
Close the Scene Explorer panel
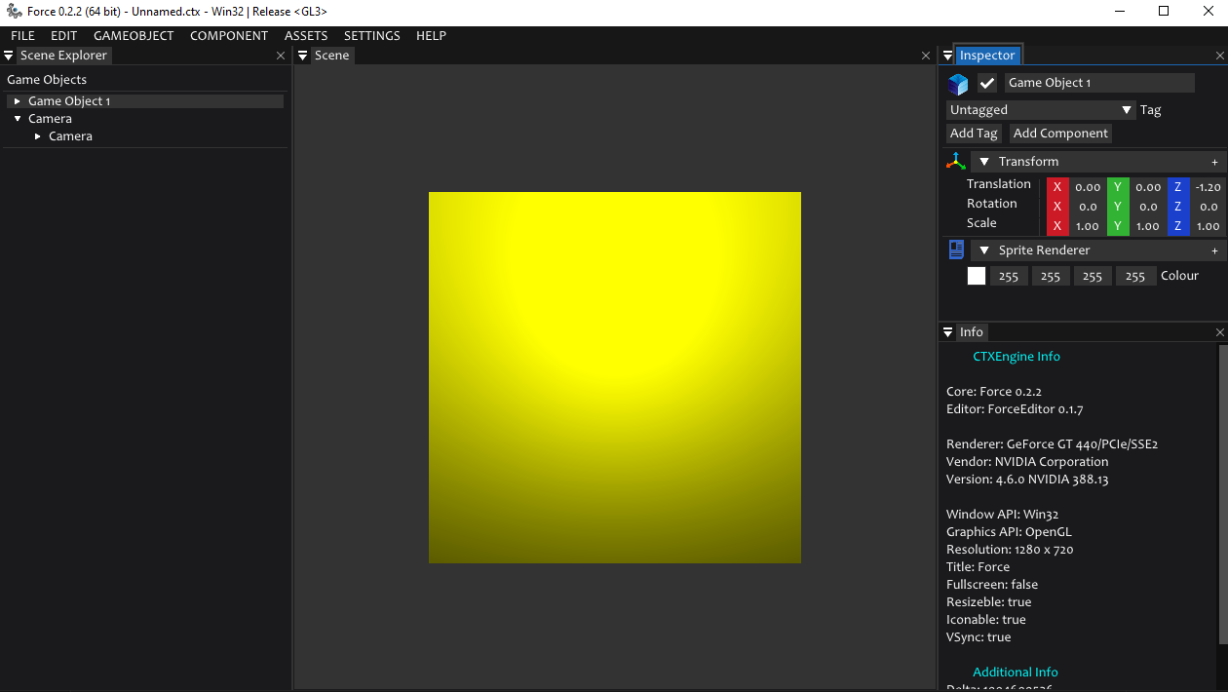click(x=281, y=57)
